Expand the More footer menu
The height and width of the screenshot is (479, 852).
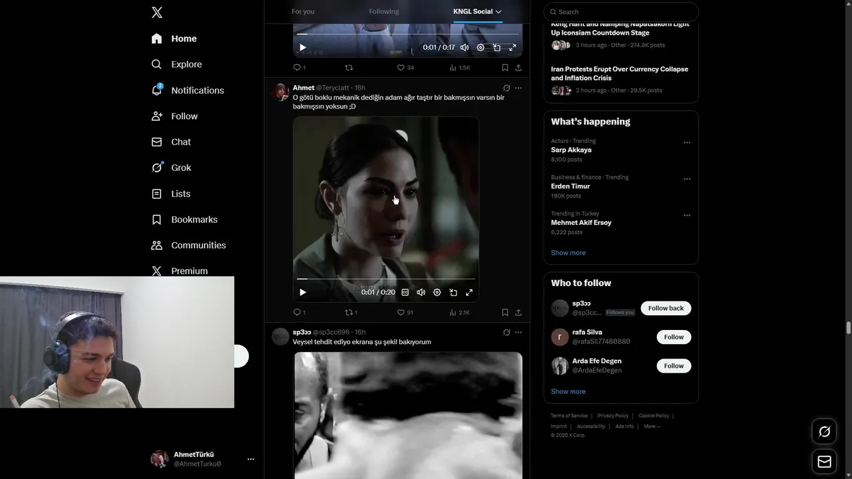(x=652, y=426)
